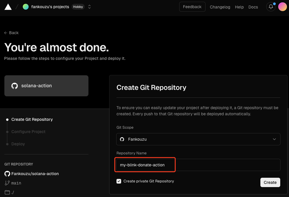Select Configure Project step
Viewport: 289px width, 197px height.
tap(28, 132)
